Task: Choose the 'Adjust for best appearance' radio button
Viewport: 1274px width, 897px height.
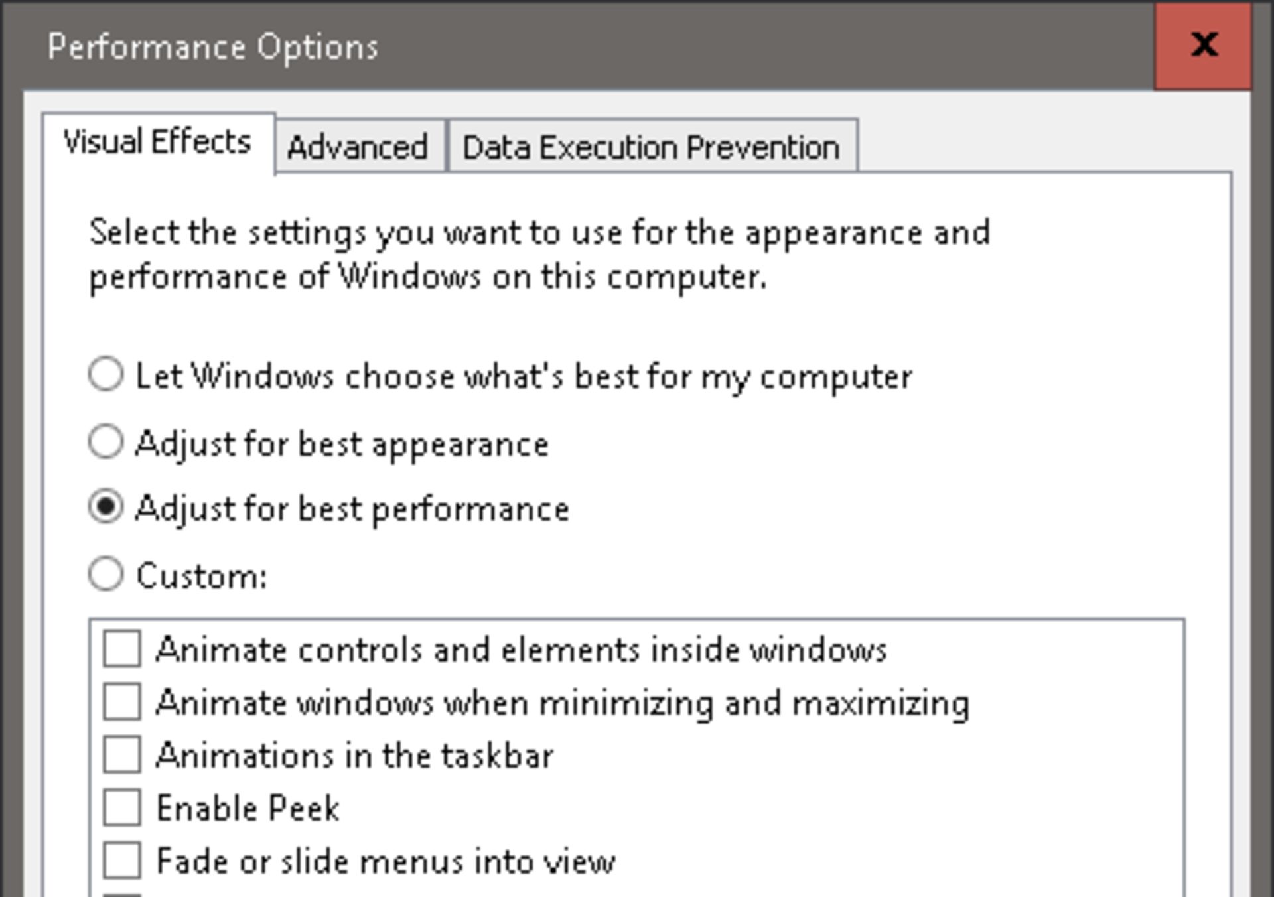Action: [106, 443]
